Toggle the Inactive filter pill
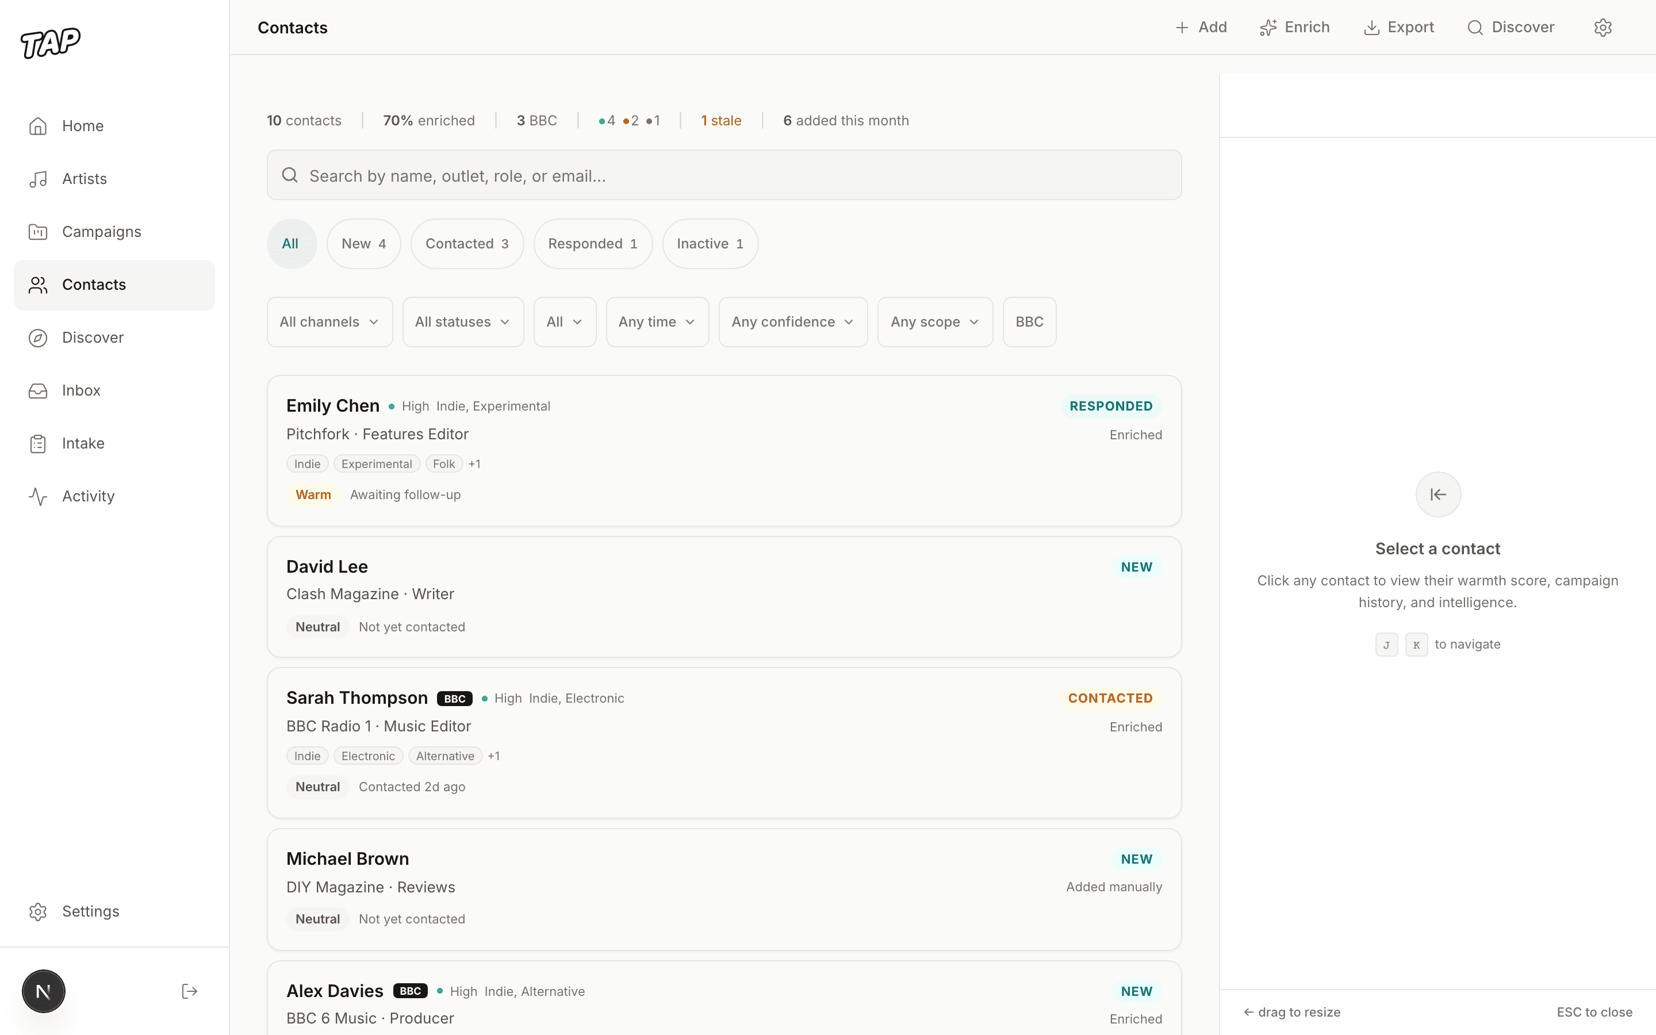The height and width of the screenshot is (1035, 1656). [709, 243]
